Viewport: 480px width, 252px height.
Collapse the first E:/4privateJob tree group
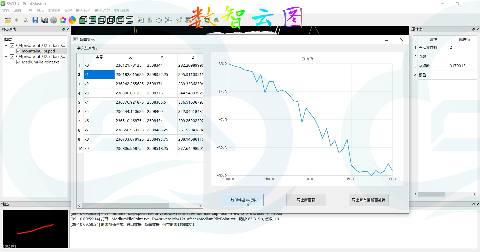point(6,45)
